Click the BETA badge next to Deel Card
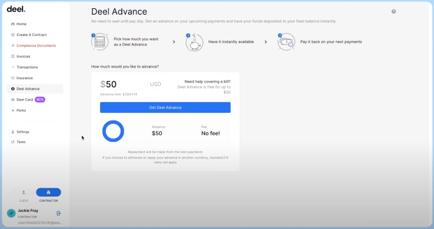 coord(40,100)
